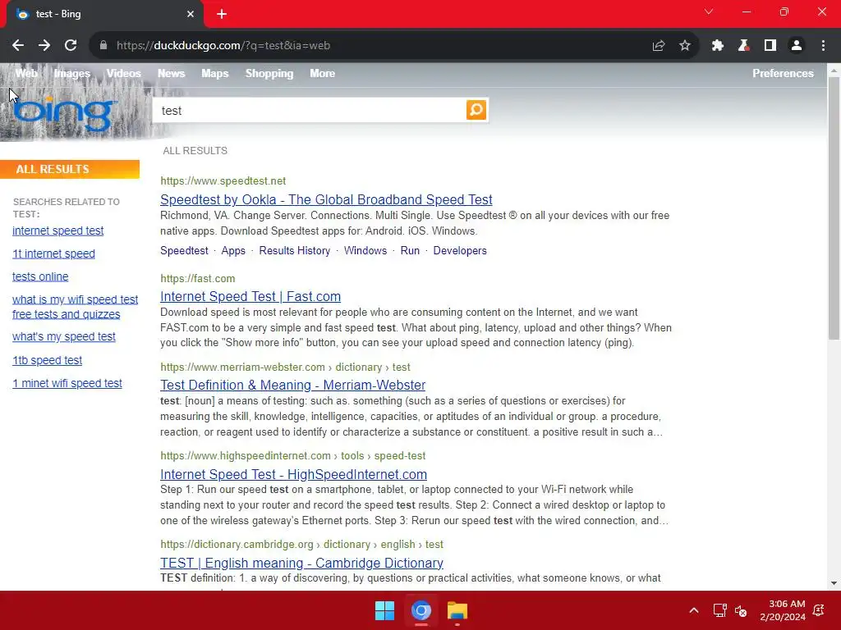Screen dimensions: 841x630
Task: Open '1tb speed test' related search
Action: tap(47, 361)
